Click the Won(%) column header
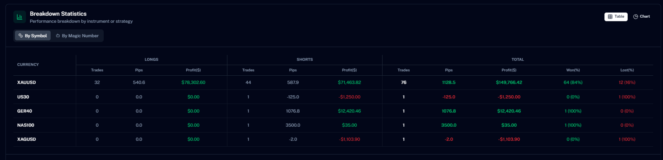 tap(573, 70)
